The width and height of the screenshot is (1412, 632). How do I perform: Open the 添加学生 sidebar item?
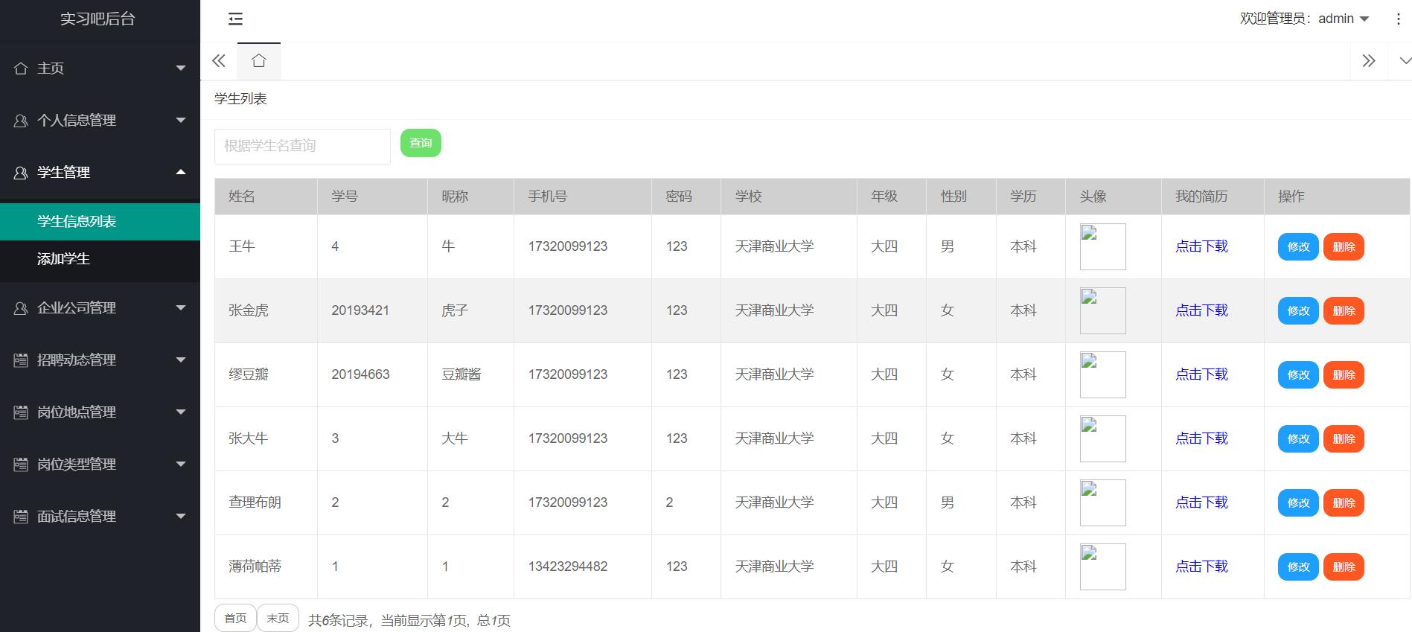click(100, 259)
